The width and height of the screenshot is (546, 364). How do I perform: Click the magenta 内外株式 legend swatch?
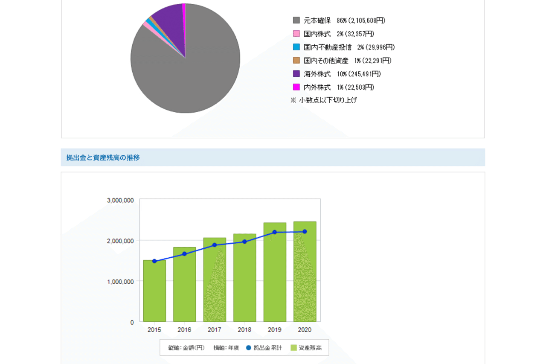tap(296, 87)
